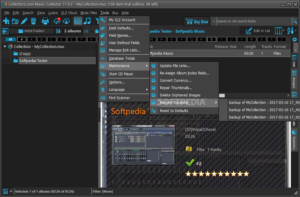Click the alphabet bar settings gear

click(x=295, y=40)
